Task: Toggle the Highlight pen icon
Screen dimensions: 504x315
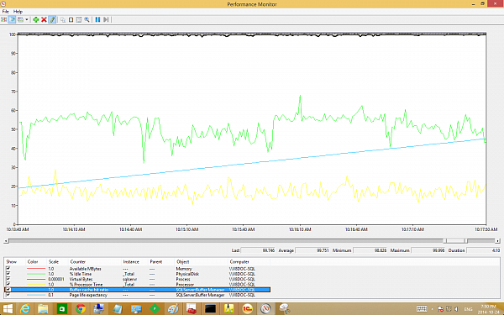Action: [x=52, y=19]
